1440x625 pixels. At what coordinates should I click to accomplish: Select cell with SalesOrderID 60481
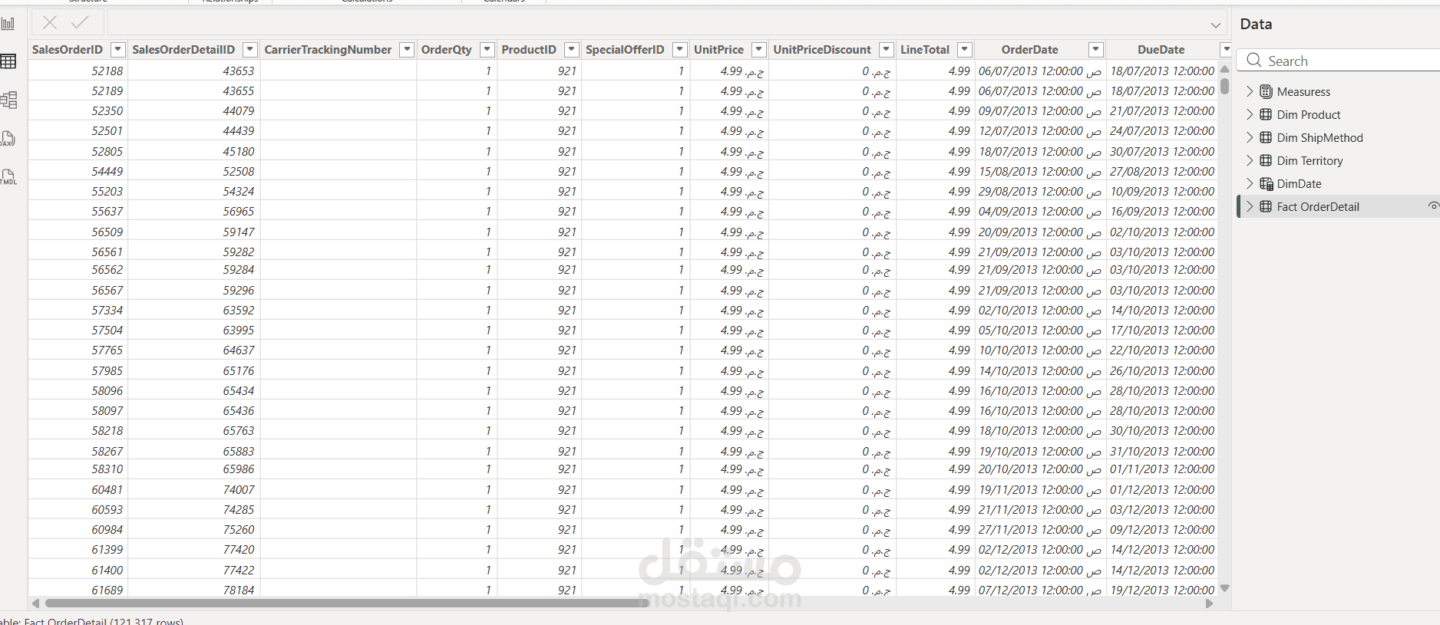click(78, 489)
